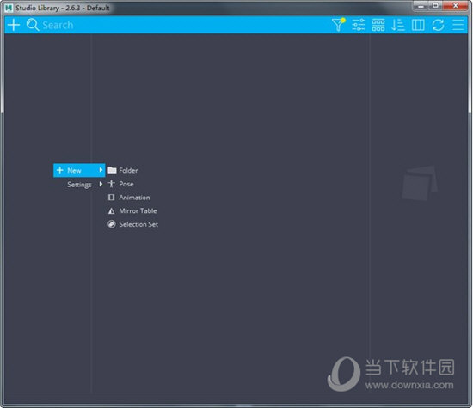This screenshot has height=408, width=473.
Task: Open the group-by grid icon
Action: (378, 25)
